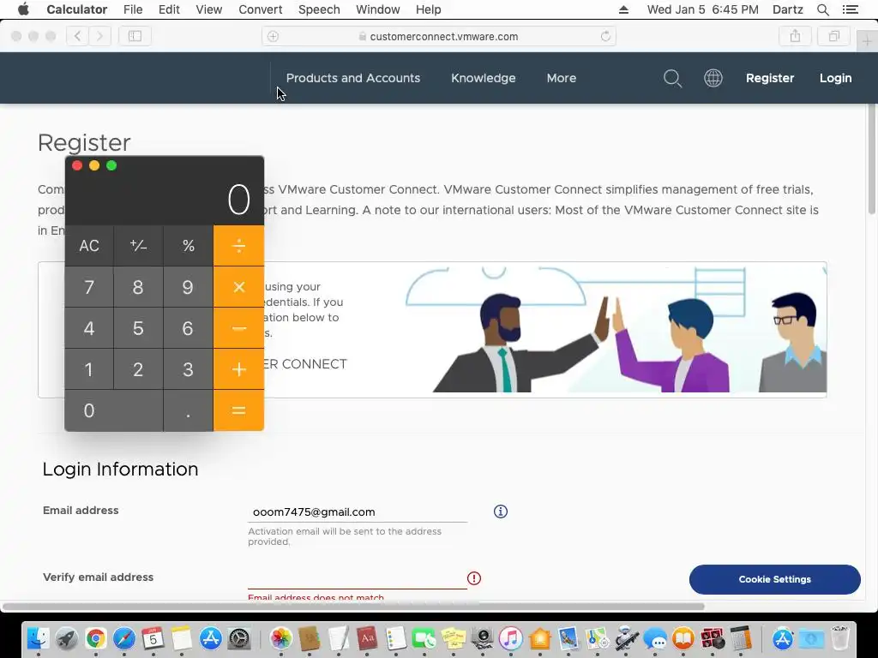Open Launchpad from the Dock
Screen dimensions: 878x658
67,638
